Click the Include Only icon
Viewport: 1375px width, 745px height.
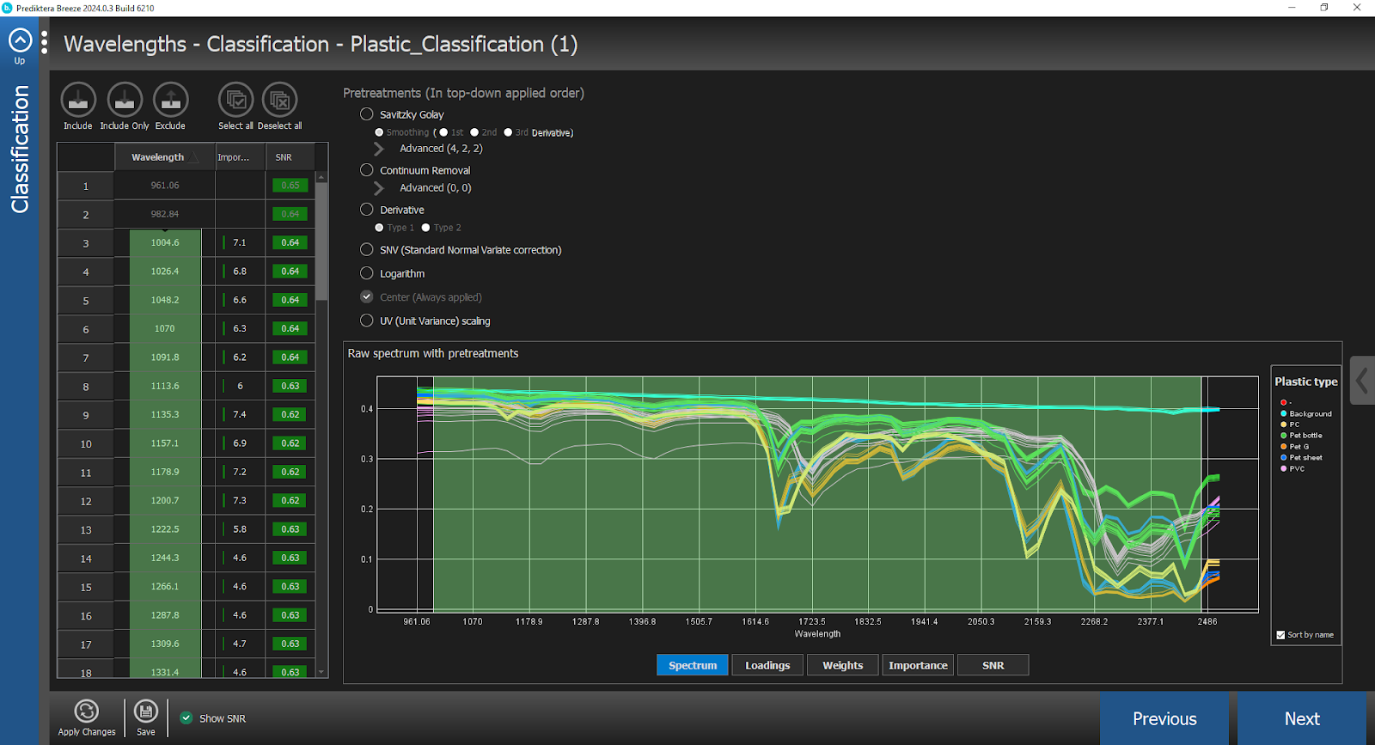pos(125,101)
